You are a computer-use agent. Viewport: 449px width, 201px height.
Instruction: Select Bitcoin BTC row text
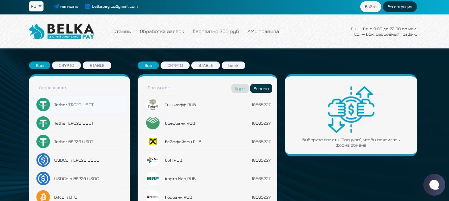click(x=65, y=197)
